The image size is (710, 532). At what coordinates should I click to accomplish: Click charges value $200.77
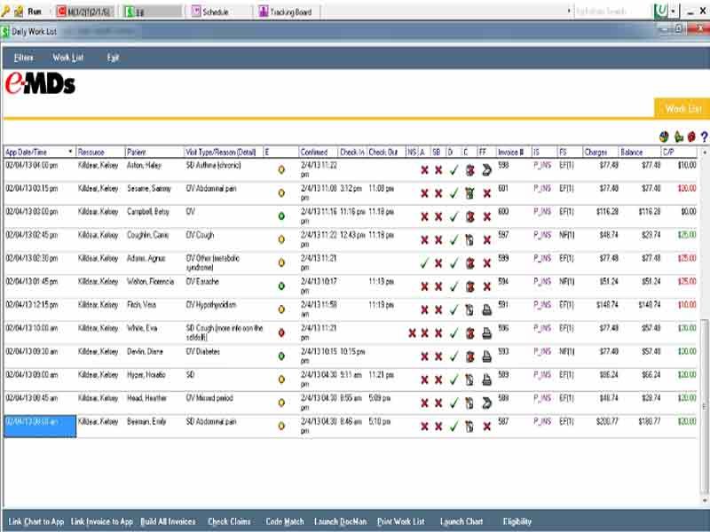607,422
